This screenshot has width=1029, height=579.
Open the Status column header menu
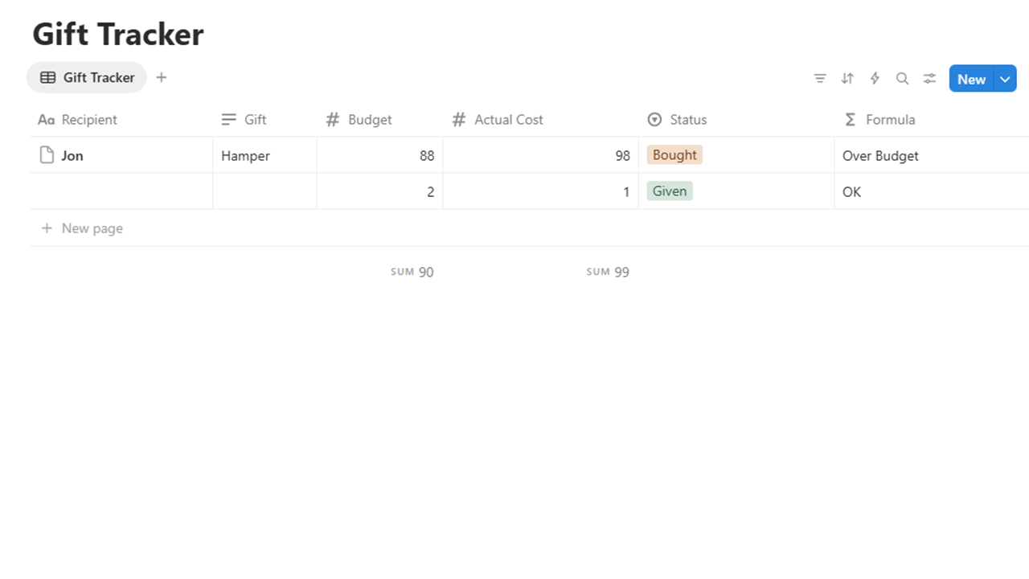736,120
